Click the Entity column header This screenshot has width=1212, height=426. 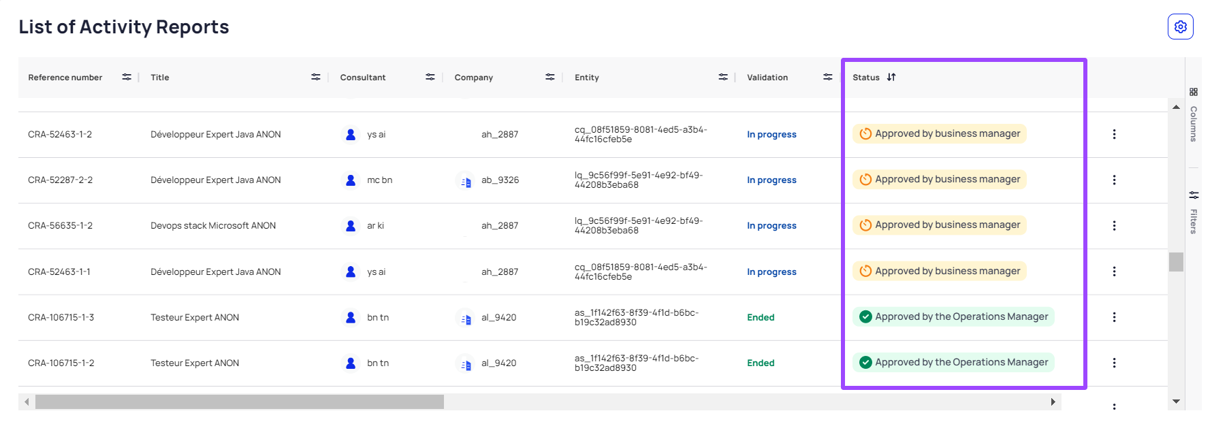[587, 78]
